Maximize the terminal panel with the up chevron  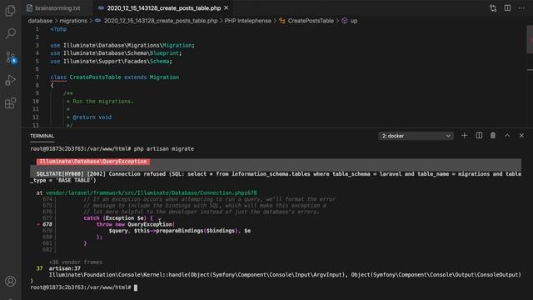coord(507,136)
